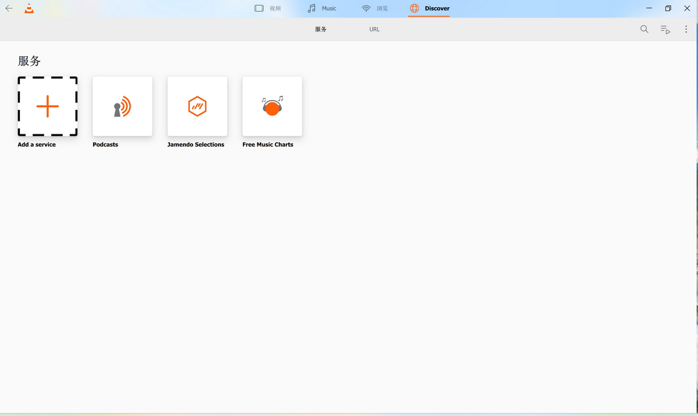
Task: Toggle the playlist panel
Action: click(665, 29)
